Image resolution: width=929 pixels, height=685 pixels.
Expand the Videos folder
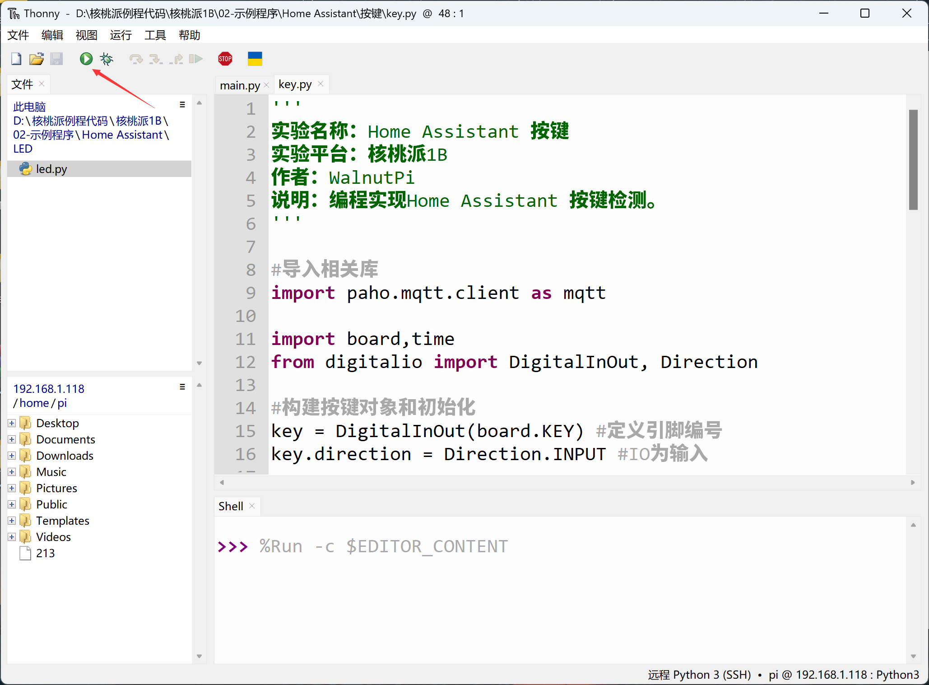(x=12, y=537)
